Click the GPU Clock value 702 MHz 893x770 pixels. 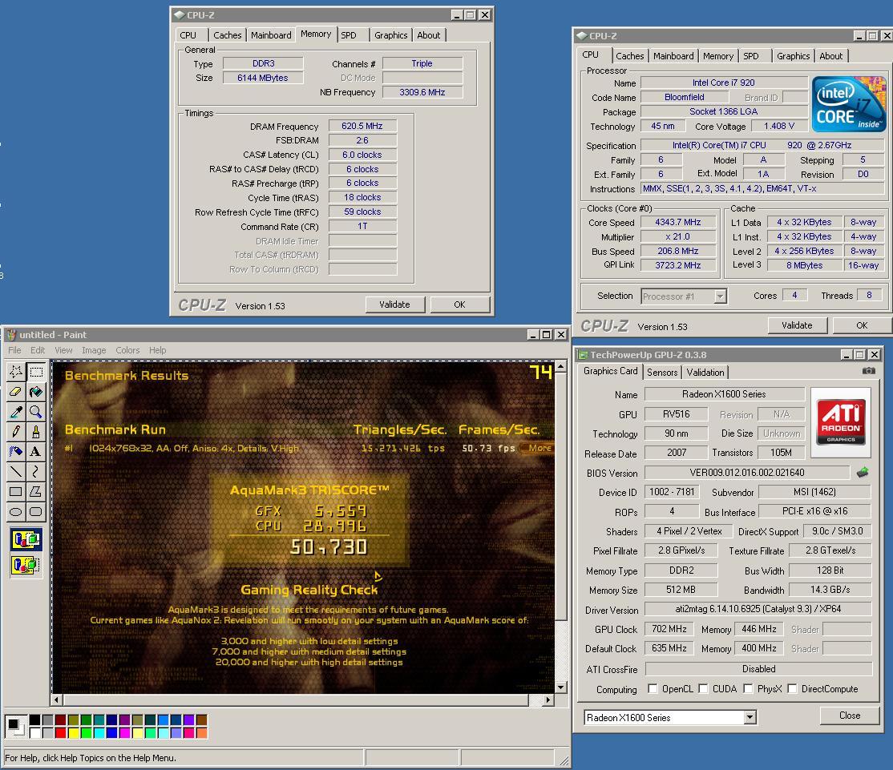coord(669,629)
